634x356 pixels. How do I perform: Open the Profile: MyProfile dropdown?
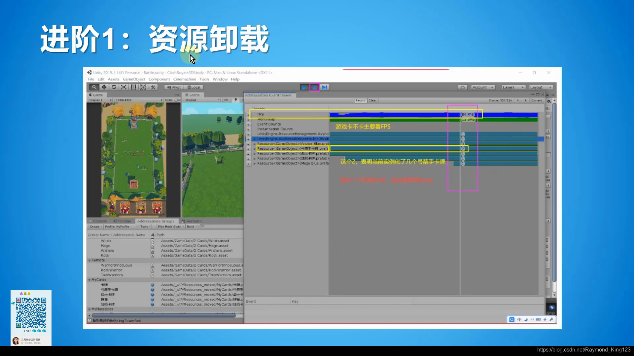tap(121, 226)
